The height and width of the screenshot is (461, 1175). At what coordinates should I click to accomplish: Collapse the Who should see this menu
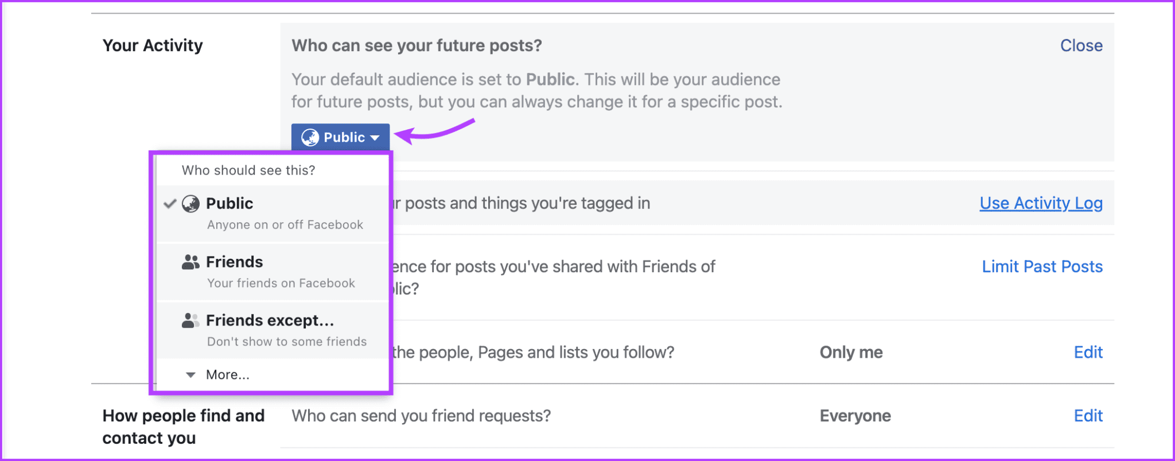[248, 169]
